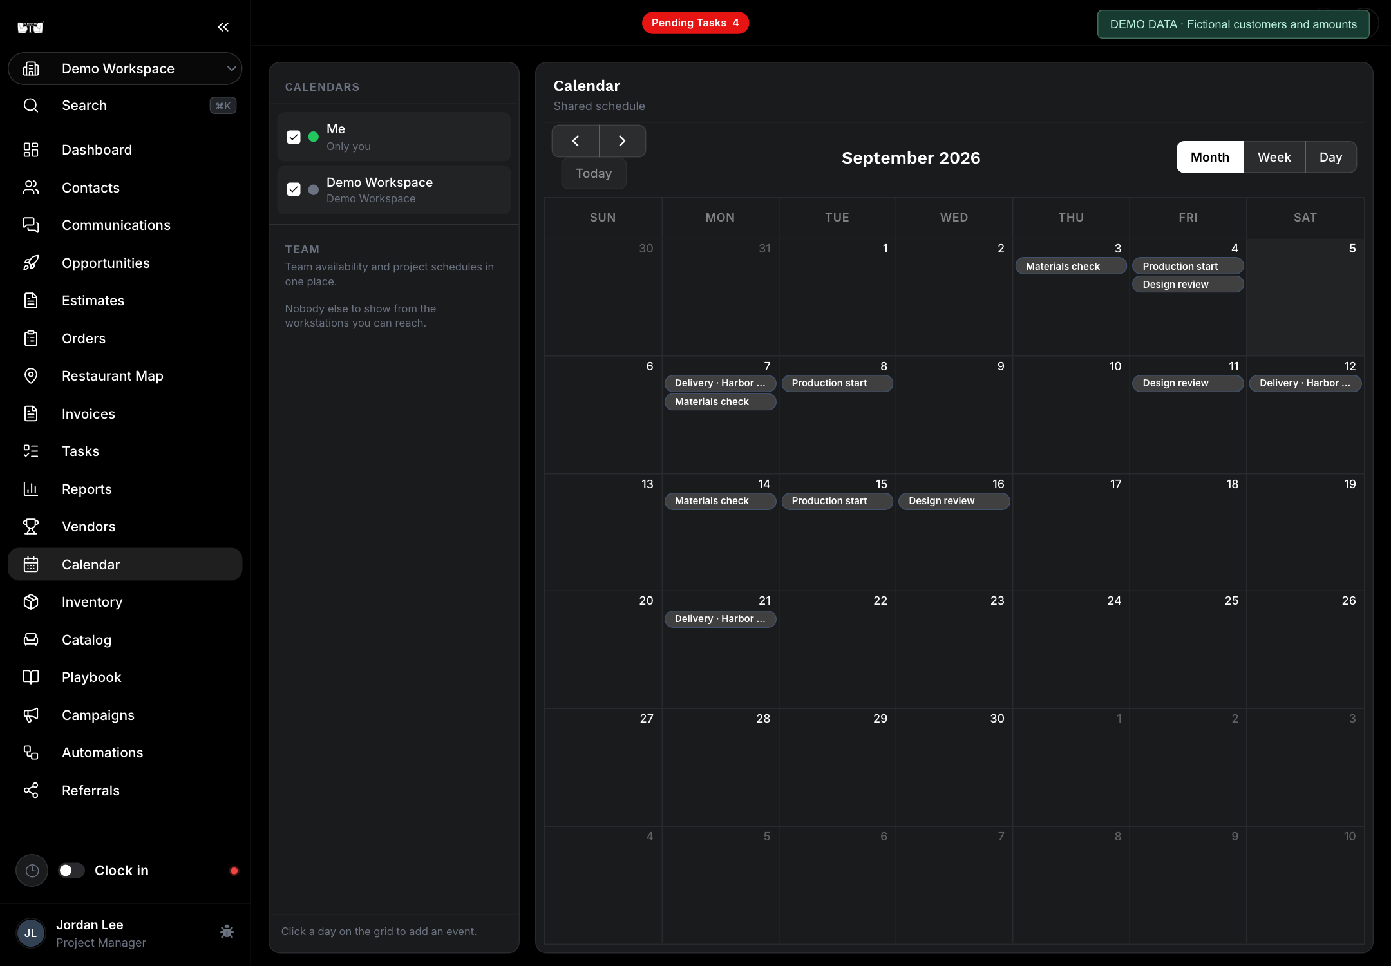
Task: Click the bug report icon near Jordan Lee
Action: 227,932
